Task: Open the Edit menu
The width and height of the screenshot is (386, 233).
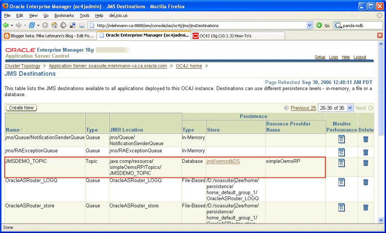Action: [20, 15]
